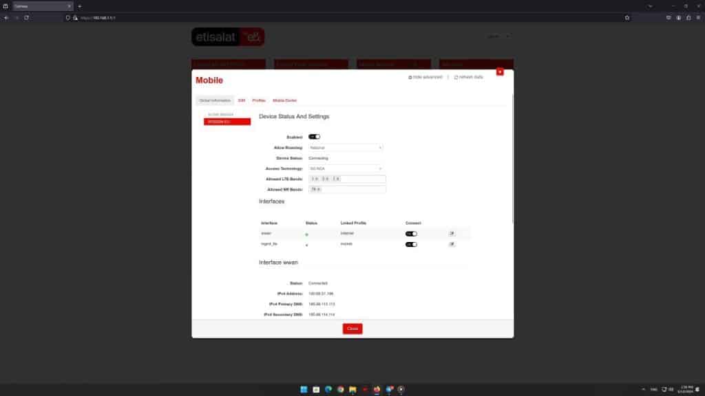Reload the page in the browser
The height and width of the screenshot is (396, 705).
tap(27, 18)
